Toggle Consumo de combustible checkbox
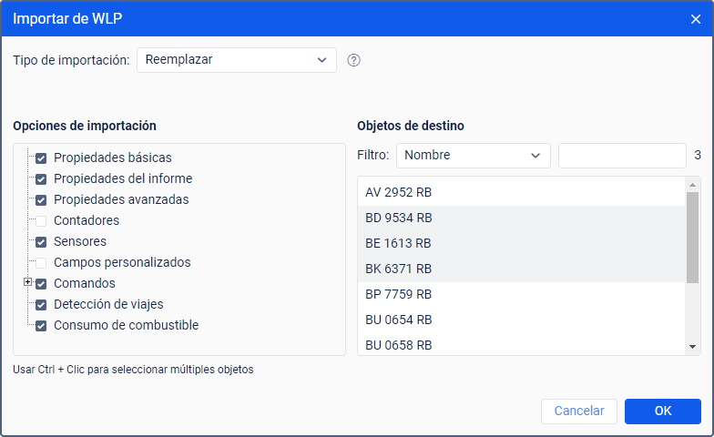 (41, 325)
